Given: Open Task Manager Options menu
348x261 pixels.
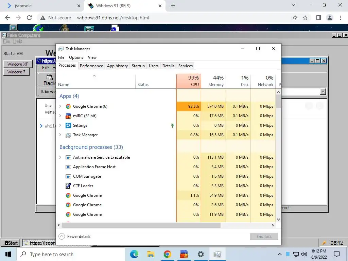Looking at the screenshot, I should point(76,57).
